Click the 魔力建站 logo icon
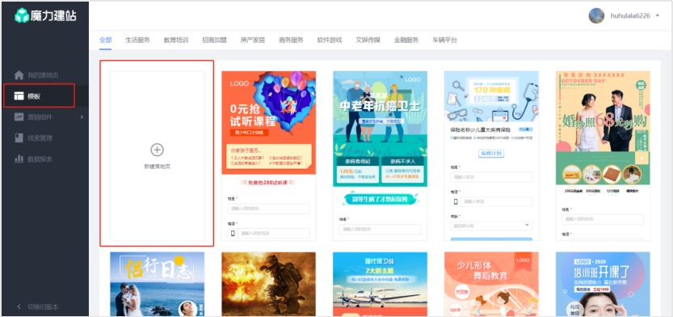Viewport: 673px width, 317px height. tap(22, 15)
